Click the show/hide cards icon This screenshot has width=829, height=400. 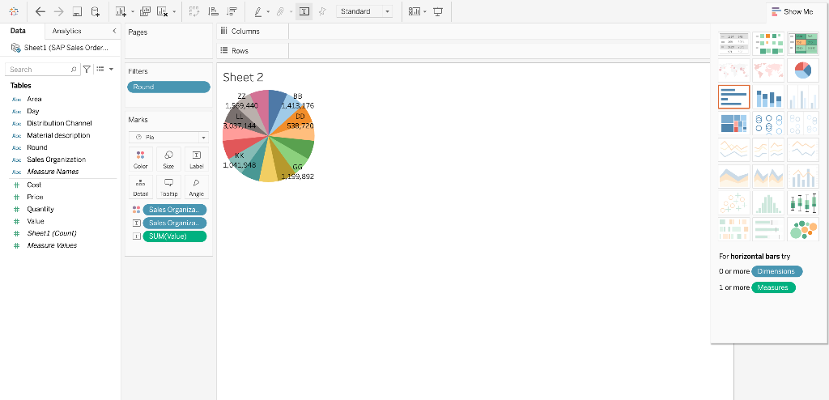[414, 11]
